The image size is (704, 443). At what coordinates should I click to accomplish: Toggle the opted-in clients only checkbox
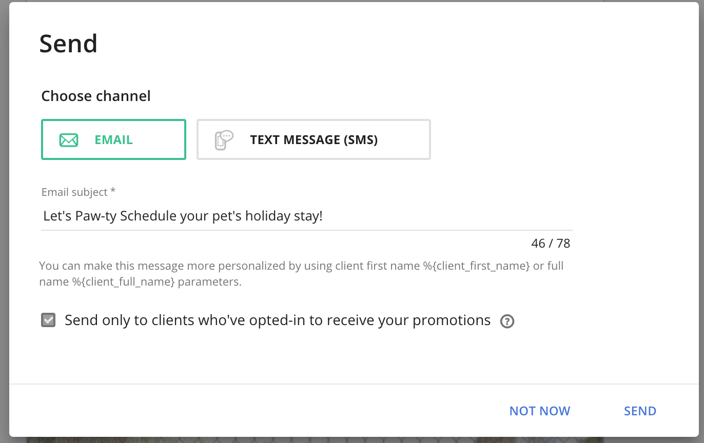(48, 320)
